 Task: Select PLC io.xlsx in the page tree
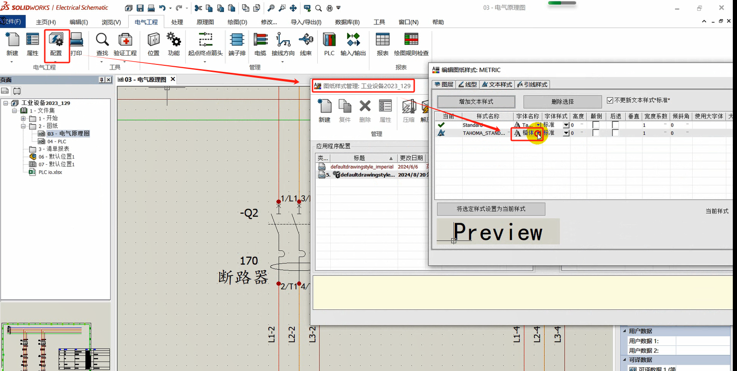pyautogui.click(x=50, y=172)
